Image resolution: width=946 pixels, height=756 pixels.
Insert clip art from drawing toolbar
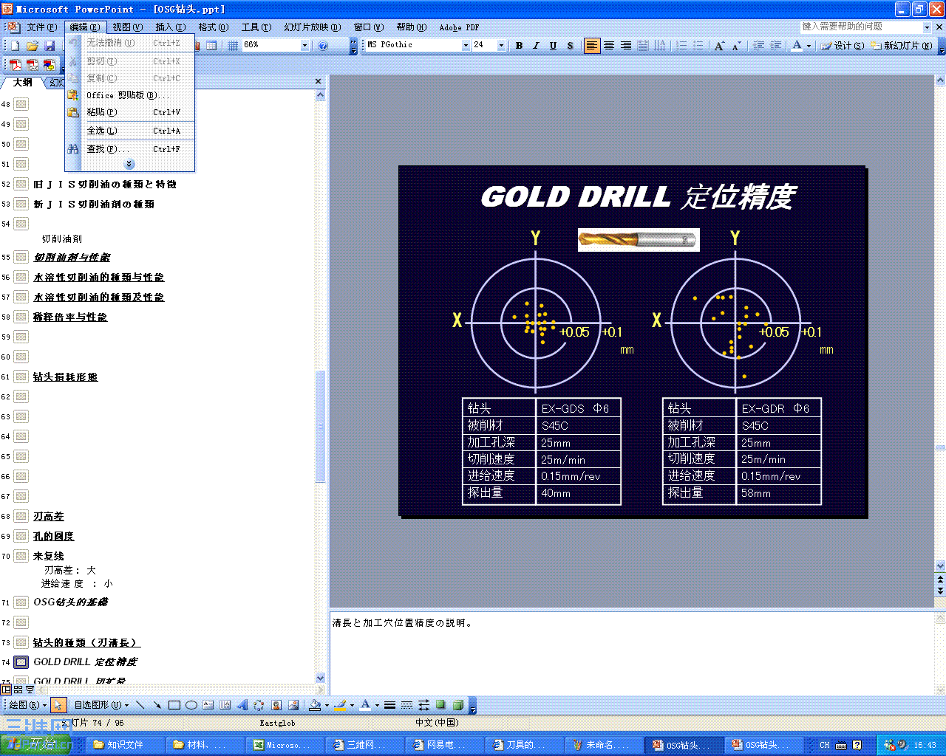click(276, 705)
